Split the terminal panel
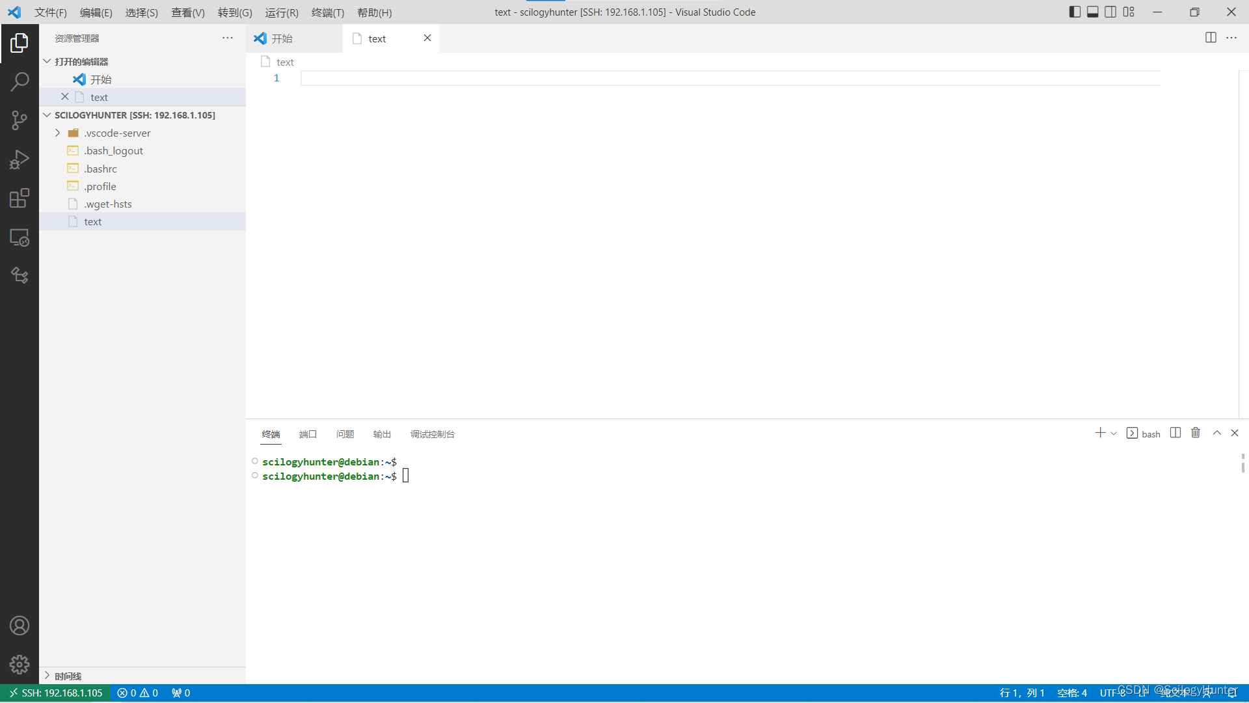The width and height of the screenshot is (1249, 703). point(1175,433)
